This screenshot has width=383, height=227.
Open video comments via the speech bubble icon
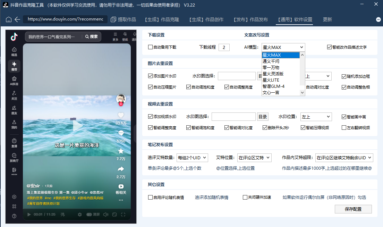click(x=121, y=133)
